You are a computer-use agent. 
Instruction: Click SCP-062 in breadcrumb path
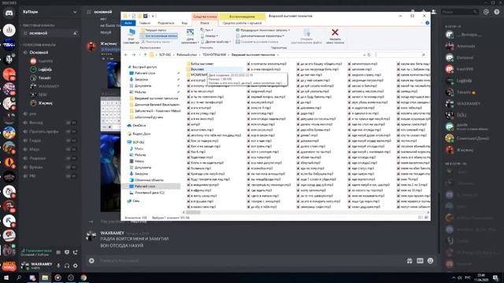pyautogui.click(x=165, y=55)
